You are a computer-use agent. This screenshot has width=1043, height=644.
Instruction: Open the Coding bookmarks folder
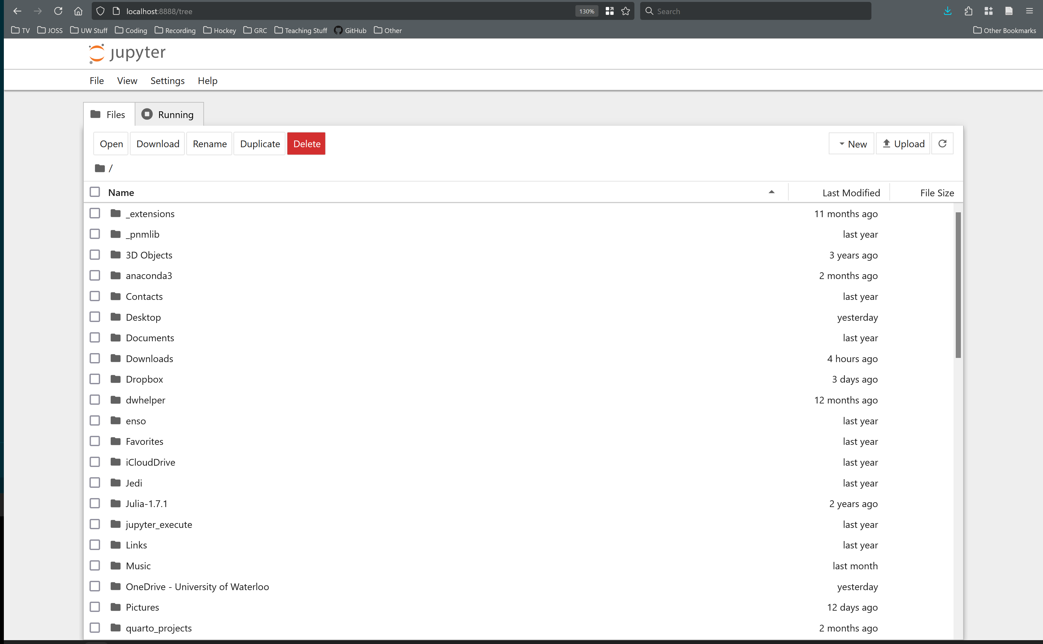tap(131, 30)
